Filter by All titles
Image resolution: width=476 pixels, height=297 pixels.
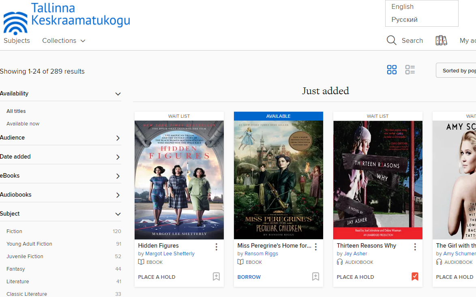tap(16, 111)
